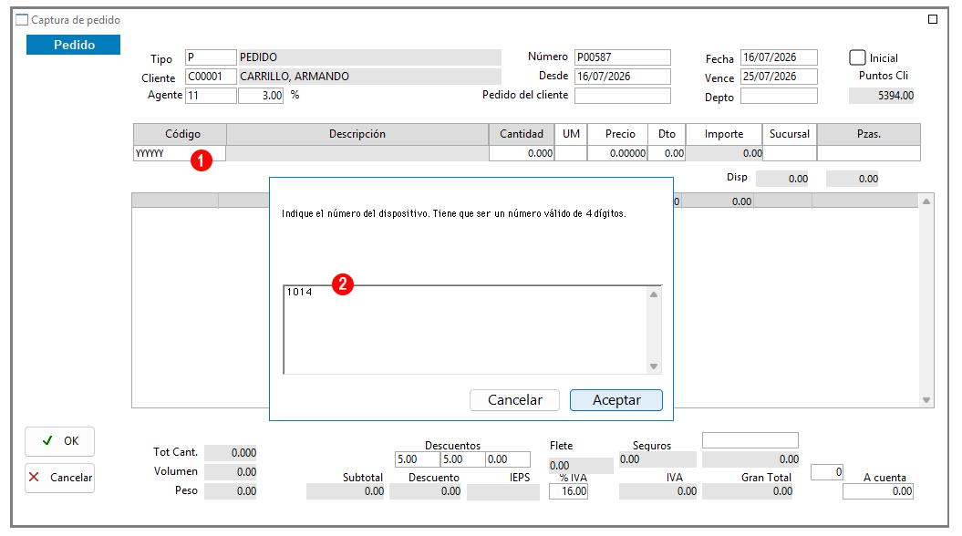
Task: Toggle the Inicial checkbox
Action: pyautogui.click(x=857, y=57)
